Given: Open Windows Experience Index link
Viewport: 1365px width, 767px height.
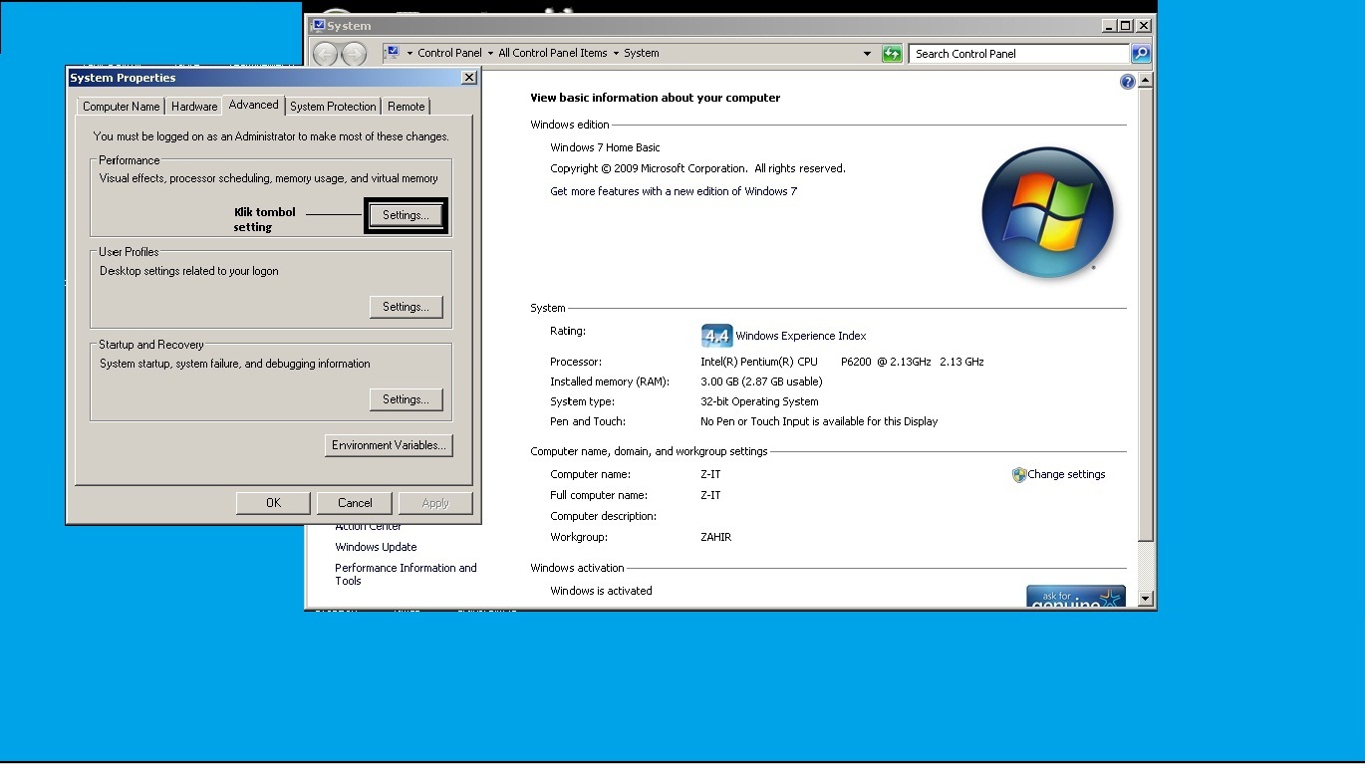Looking at the screenshot, I should [801, 336].
